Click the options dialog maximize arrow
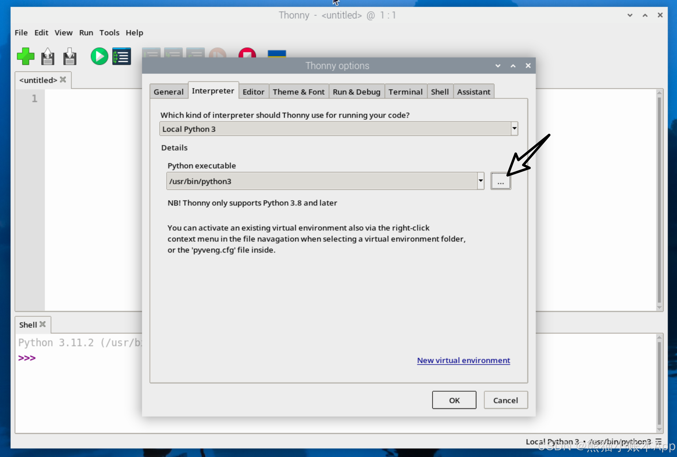Image resolution: width=677 pixels, height=457 pixels. point(513,66)
